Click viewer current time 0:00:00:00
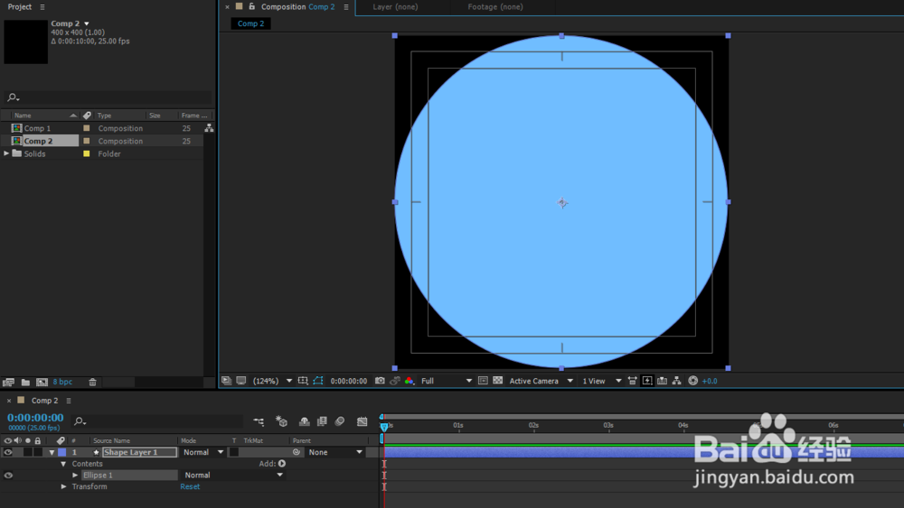 348,381
